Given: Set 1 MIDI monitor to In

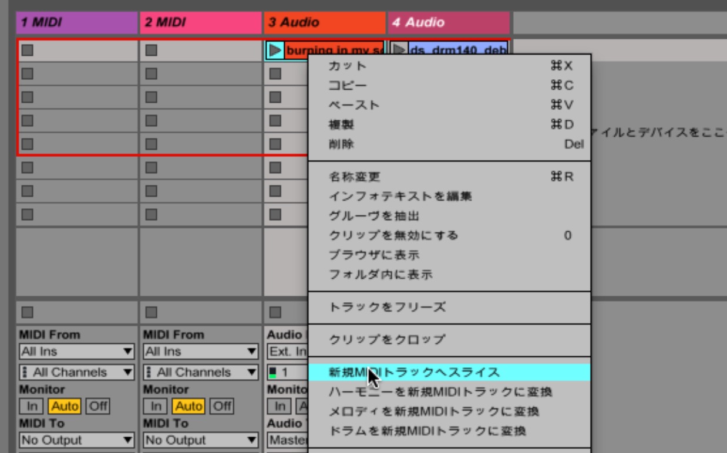Looking at the screenshot, I should 32,406.
